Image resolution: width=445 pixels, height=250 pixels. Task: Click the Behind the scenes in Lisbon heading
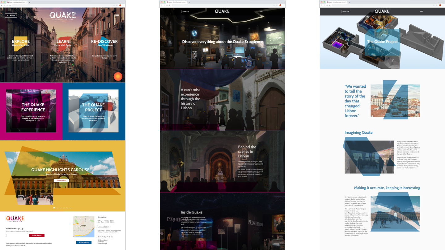click(247, 152)
